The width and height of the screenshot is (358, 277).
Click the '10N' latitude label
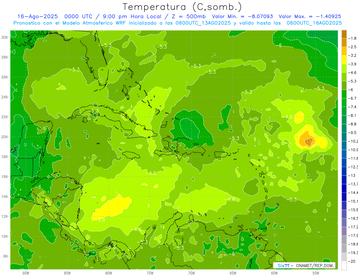click(5, 236)
